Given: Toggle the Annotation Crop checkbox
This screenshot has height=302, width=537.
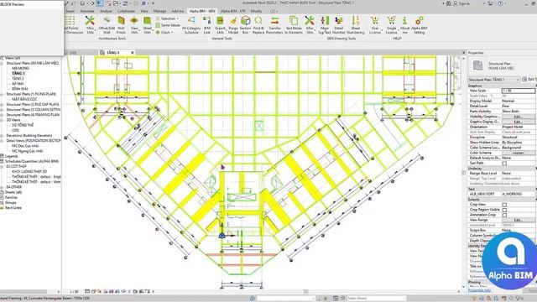Looking at the screenshot, I should (504, 215).
